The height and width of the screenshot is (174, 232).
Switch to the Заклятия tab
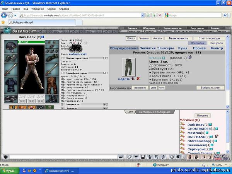coord(148,48)
